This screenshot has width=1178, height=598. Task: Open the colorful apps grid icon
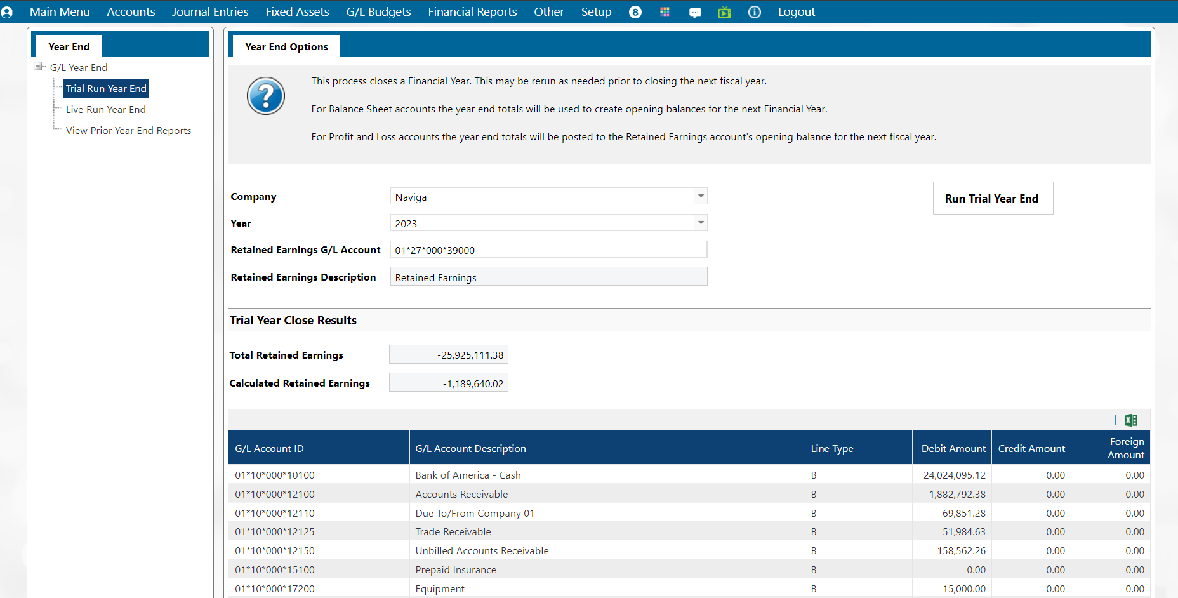click(x=665, y=12)
